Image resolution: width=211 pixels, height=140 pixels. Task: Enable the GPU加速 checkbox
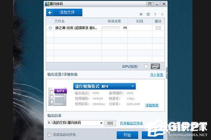click(x=146, y=66)
